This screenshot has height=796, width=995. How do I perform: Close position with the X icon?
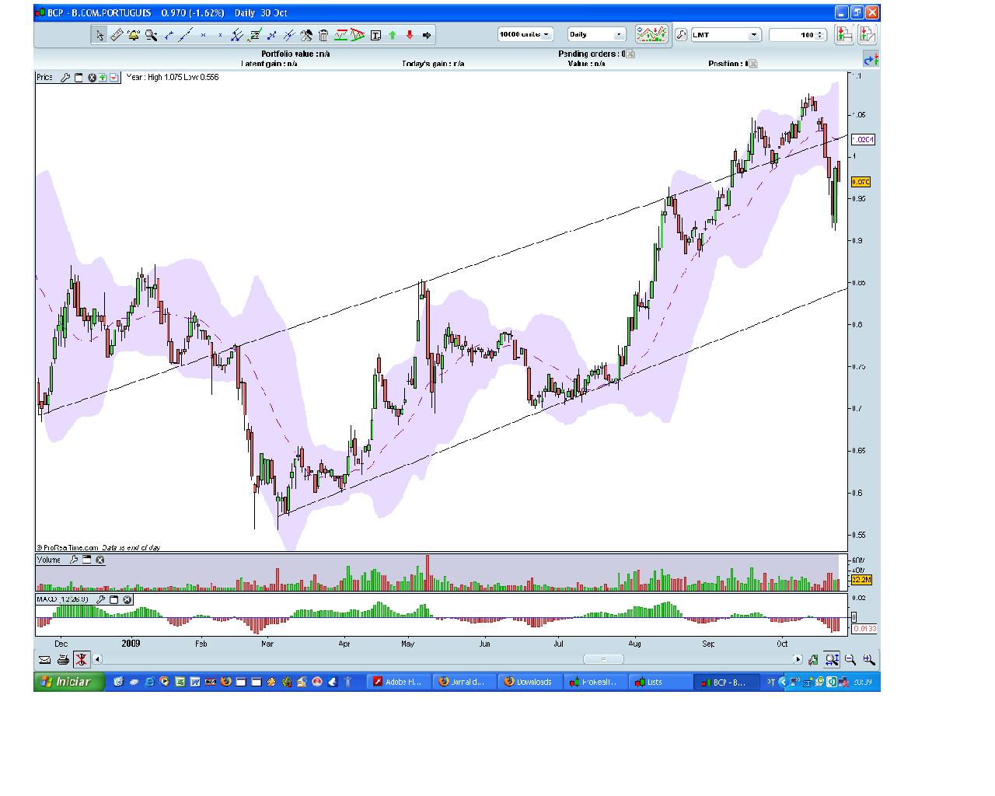click(x=752, y=64)
